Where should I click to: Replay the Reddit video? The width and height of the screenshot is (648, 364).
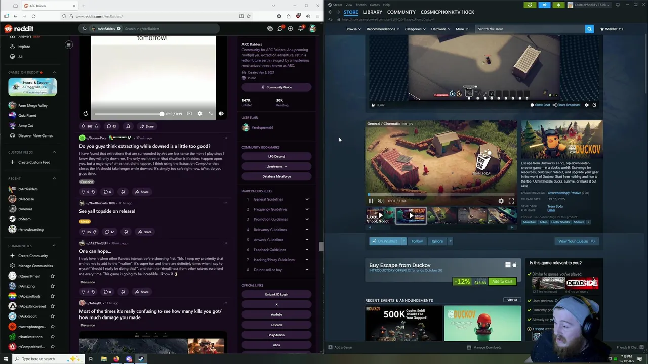coord(86,114)
